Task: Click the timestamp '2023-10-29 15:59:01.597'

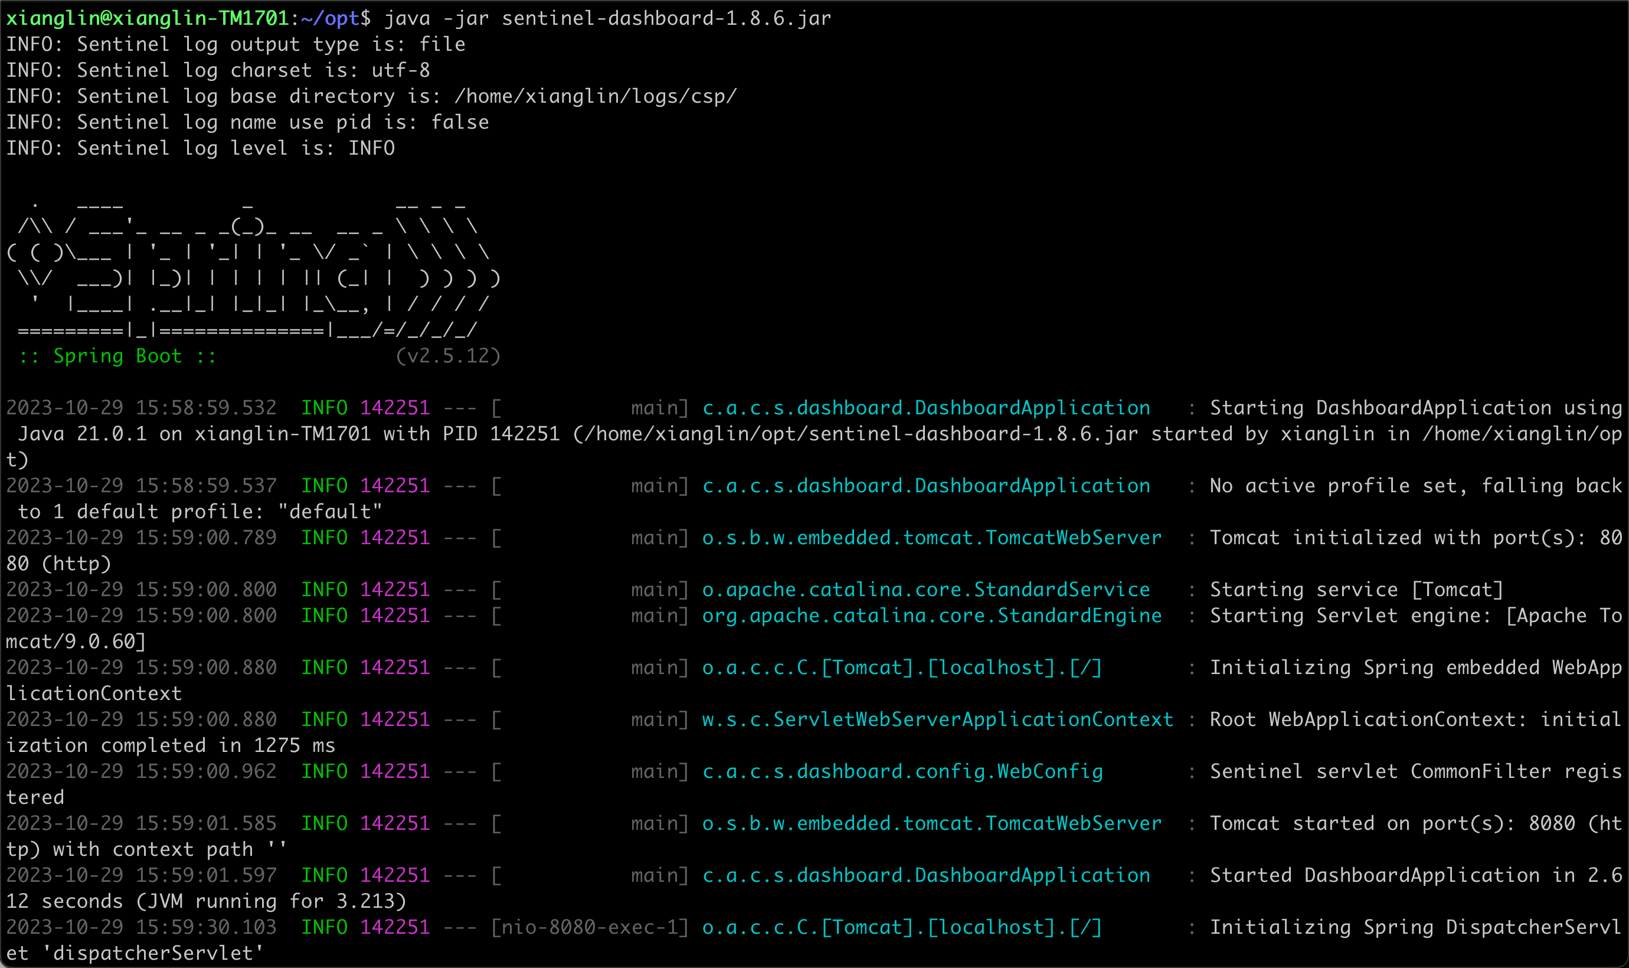Action: [142, 876]
